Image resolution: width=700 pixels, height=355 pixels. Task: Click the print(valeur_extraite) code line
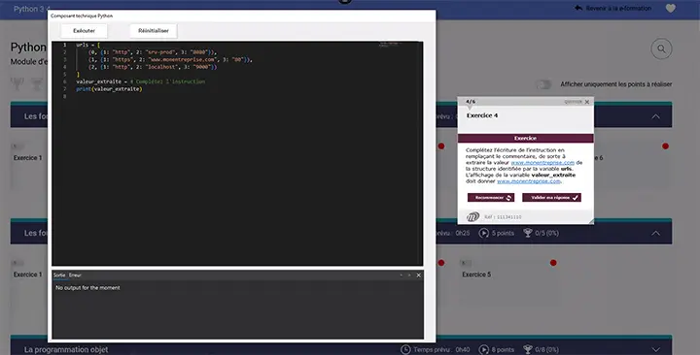click(x=109, y=89)
